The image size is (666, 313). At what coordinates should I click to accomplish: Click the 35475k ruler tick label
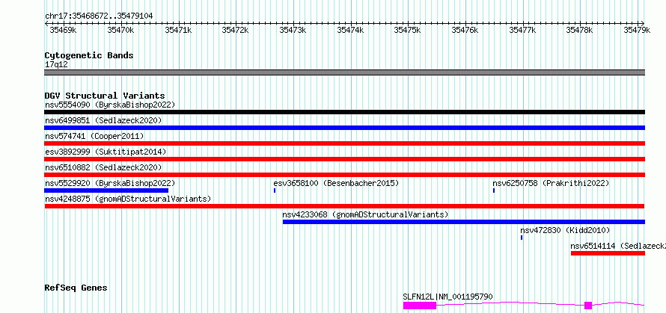407,30
